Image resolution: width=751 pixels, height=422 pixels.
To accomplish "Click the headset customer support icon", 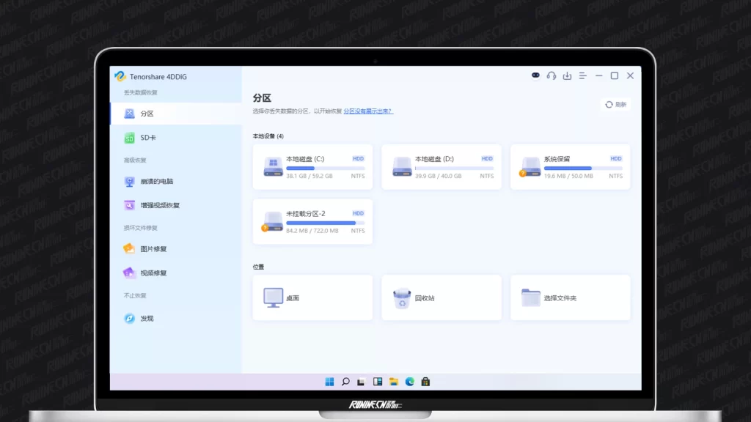I will [x=551, y=75].
